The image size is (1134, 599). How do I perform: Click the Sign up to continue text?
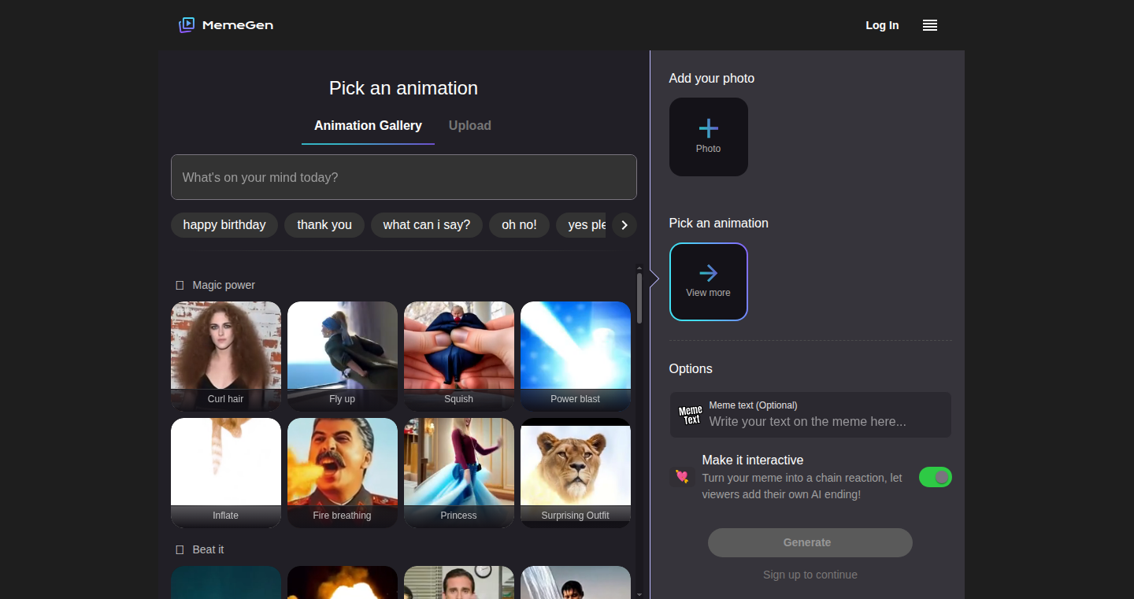(810, 575)
